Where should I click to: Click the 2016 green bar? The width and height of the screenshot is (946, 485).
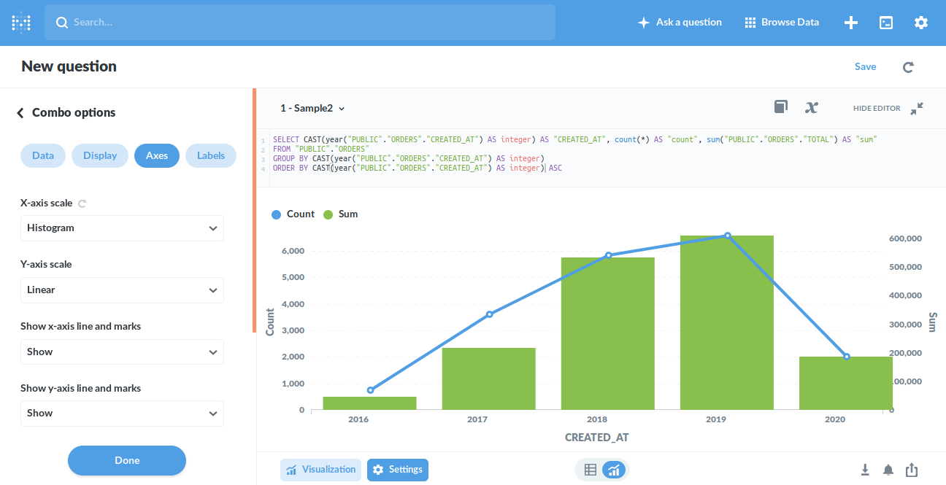[x=370, y=403]
